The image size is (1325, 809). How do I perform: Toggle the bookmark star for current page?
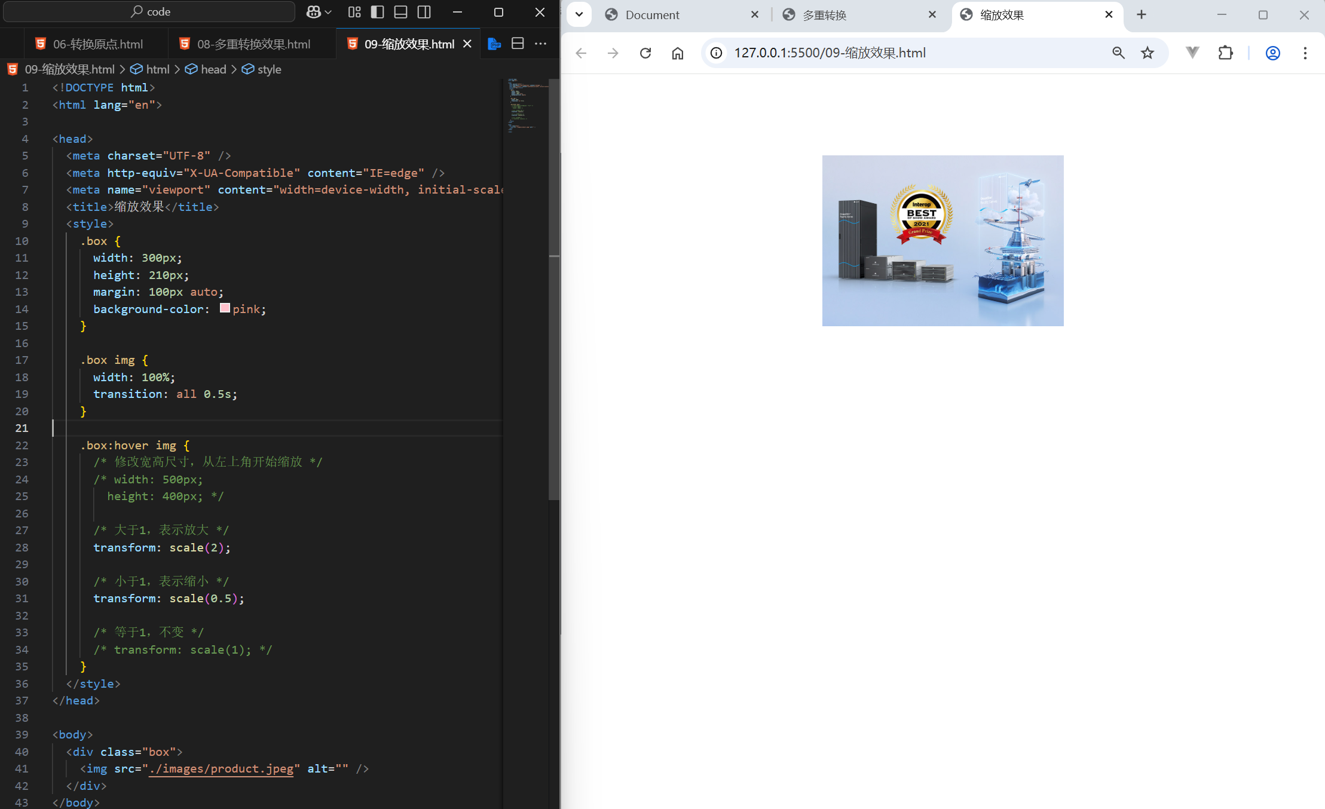tap(1147, 53)
